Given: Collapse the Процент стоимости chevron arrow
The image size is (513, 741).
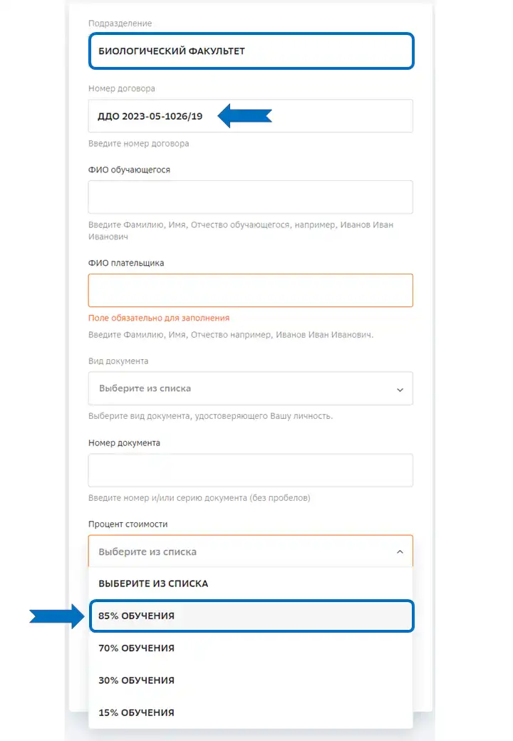Looking at the screenshot, I should click(x=400, y=552).
